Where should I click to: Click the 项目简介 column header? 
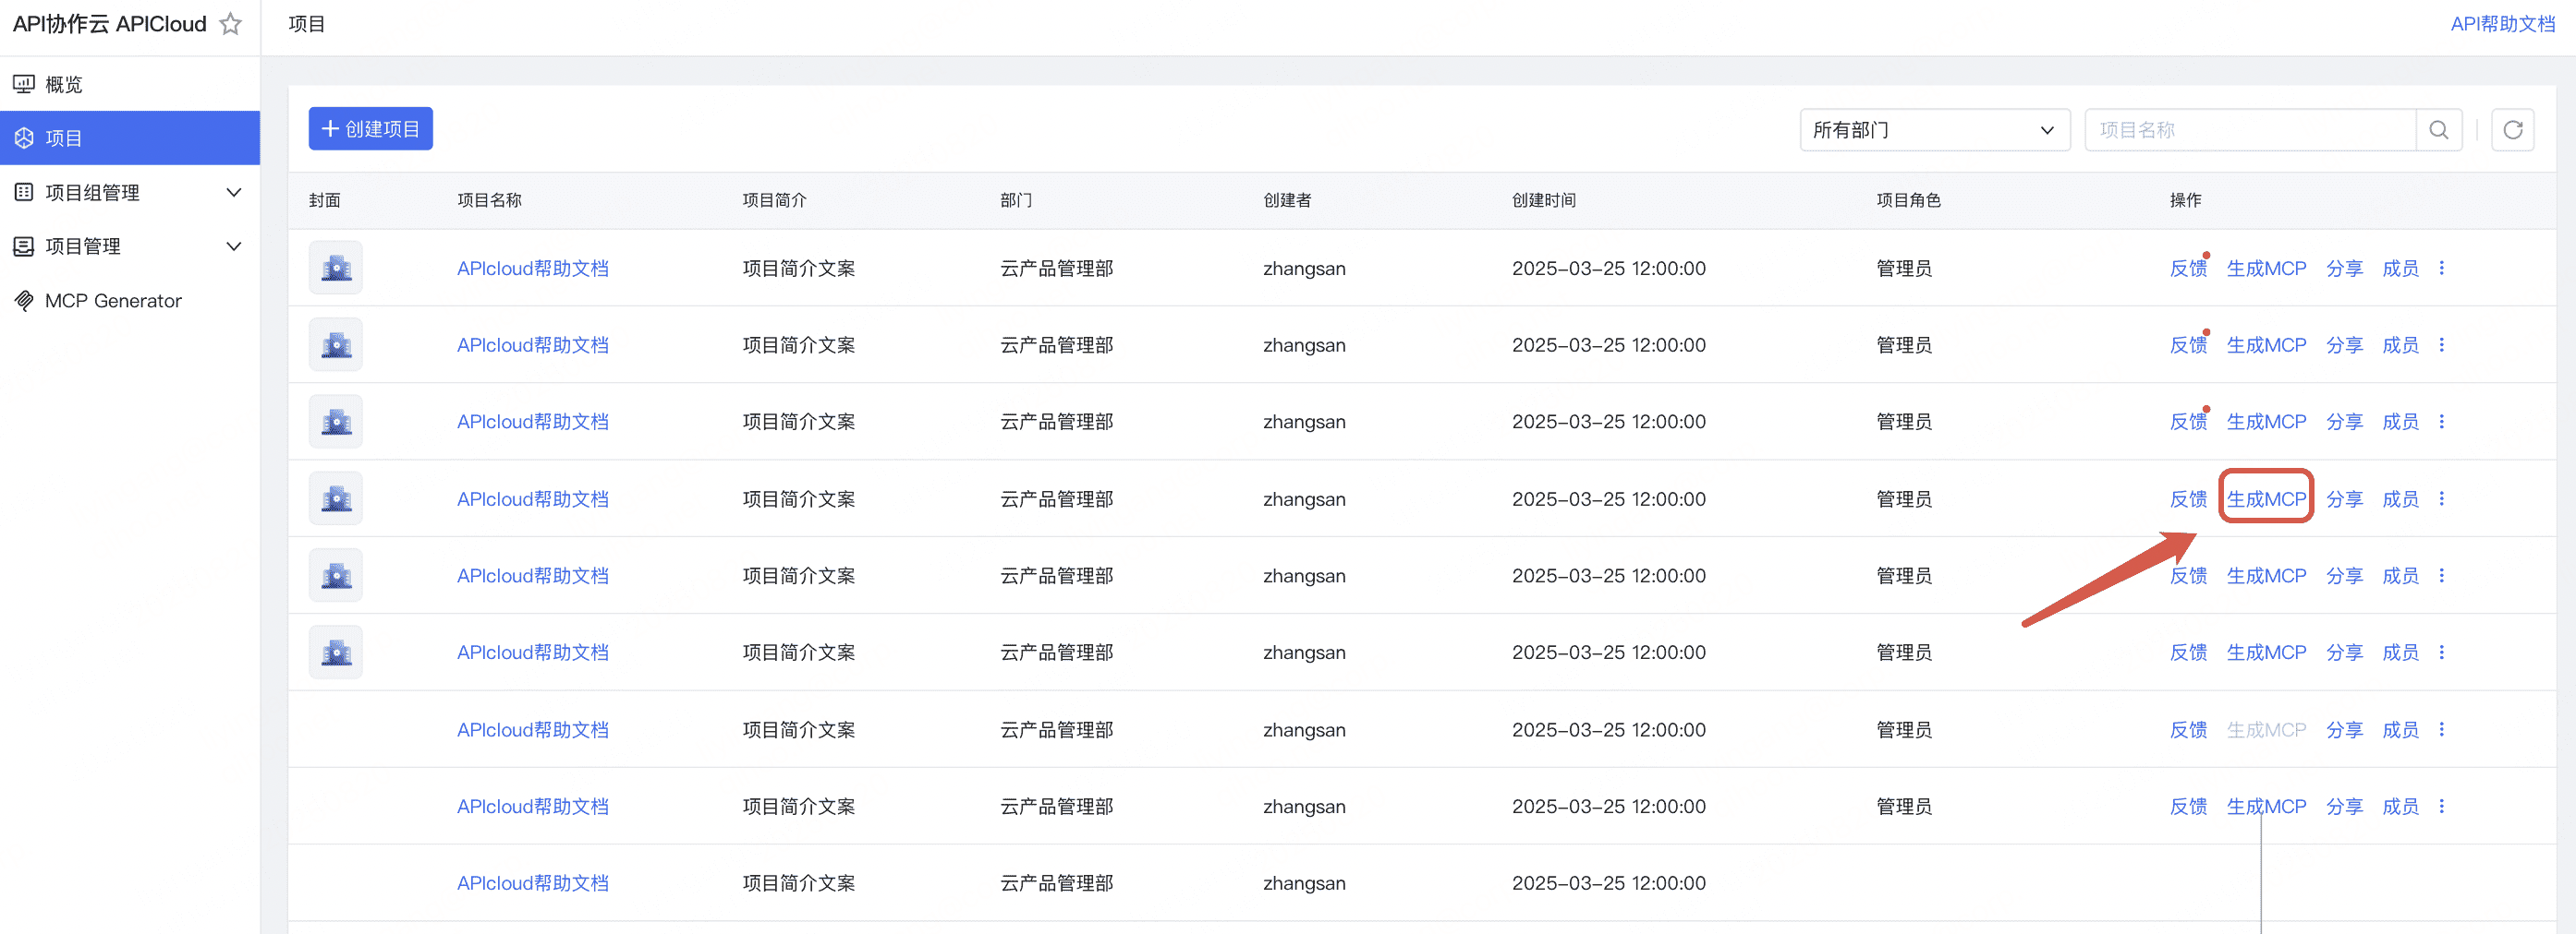tap(774, 199)
